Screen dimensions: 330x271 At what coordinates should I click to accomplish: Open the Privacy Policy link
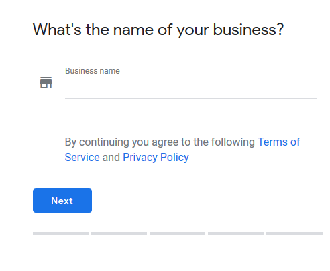pyautogui.click(x=156, y=157)
